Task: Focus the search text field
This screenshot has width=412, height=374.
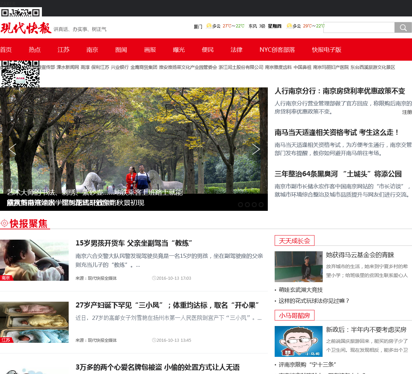Action: [359, 27]
